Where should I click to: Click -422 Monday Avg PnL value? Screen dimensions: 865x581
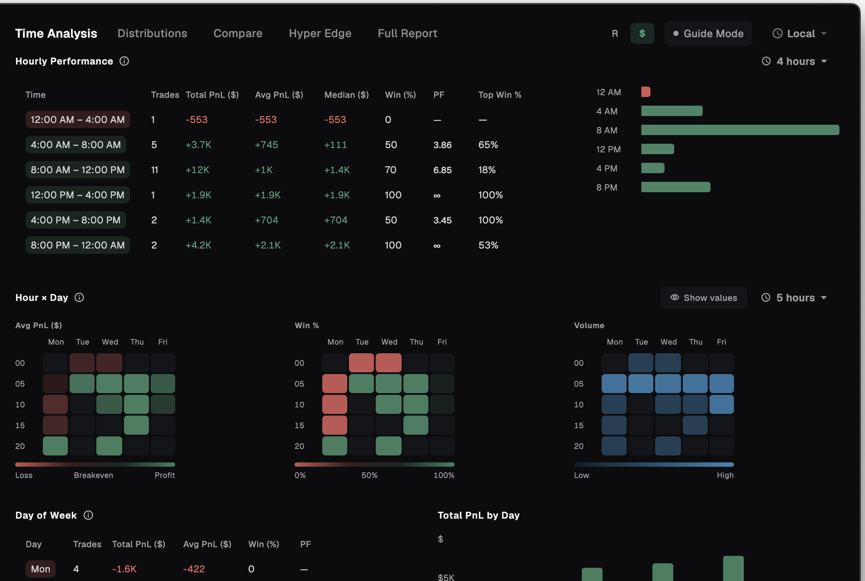click(194, 569)
